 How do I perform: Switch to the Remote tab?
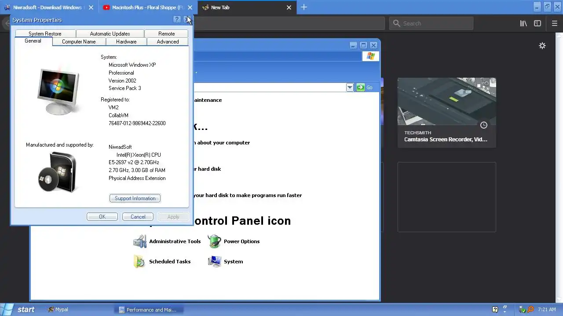pyautogui.click(x=166, y=34)
